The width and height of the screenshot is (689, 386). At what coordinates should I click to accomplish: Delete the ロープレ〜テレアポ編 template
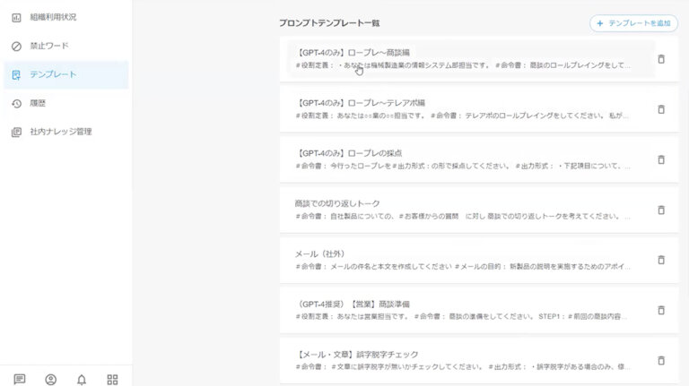coord(661,109)
